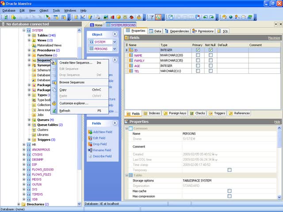Click the table grid toolbar icon
Viewport: 283px width, 212px height.
[56, 17]
